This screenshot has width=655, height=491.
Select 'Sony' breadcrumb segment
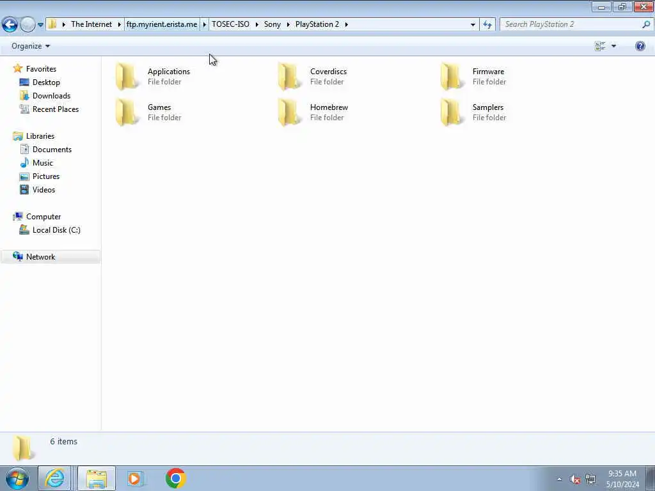[272, 24]
